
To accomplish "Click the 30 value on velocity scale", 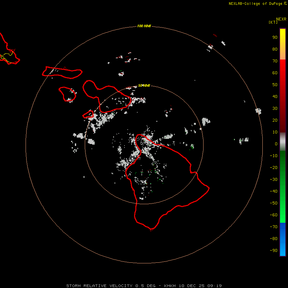I will coord(275,108).
